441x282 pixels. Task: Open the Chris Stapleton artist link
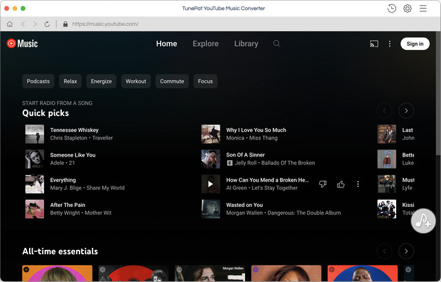[69, 138]
